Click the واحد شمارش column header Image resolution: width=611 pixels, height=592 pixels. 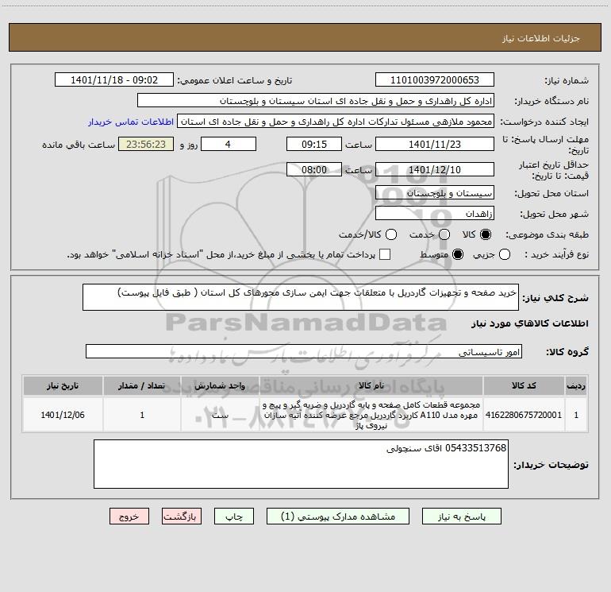coord(220,385)
